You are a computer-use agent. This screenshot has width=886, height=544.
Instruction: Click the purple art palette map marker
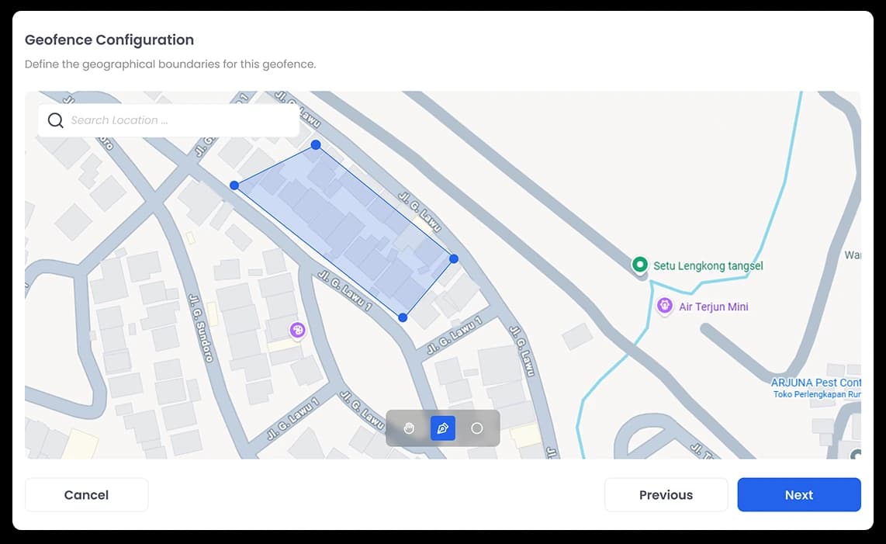tap(297, 330)
